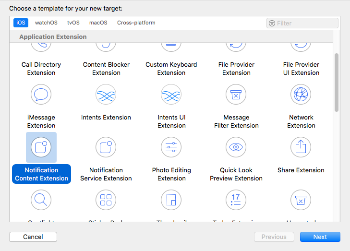This screenshot has height=251, width=350.
Task: Click the "Network Extension" label
Action: (301, 121)
